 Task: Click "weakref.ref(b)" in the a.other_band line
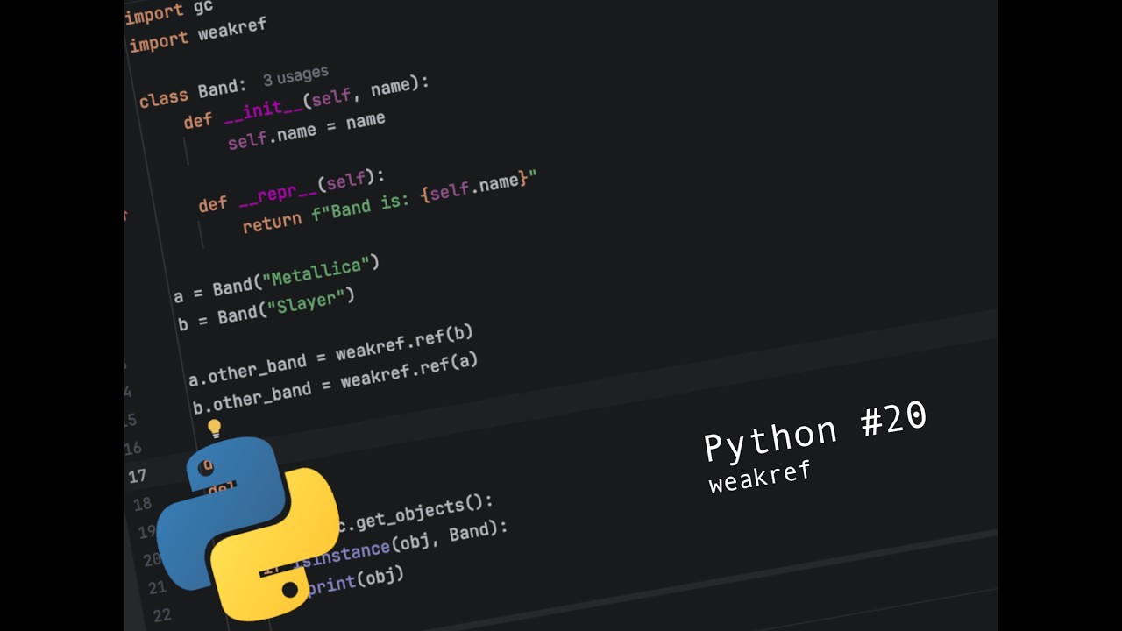point(405,343)
